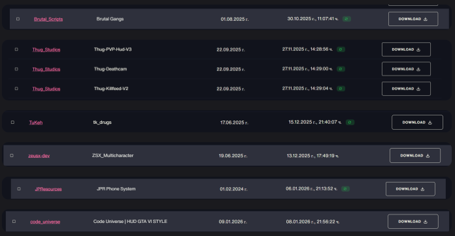Click the green refresh icon in Thug-Deathcam row
The image size is (455, 236).
pyautogui.click(x=341, y=69)
